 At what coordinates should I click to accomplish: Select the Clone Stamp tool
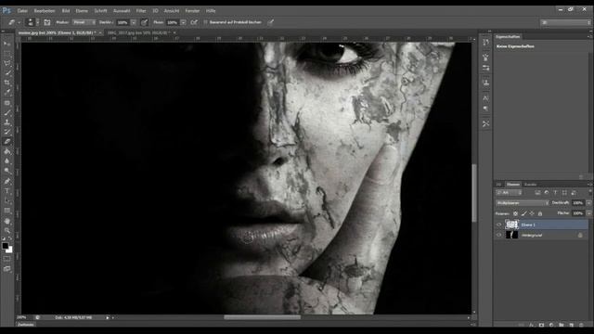[x=7, y=122]
